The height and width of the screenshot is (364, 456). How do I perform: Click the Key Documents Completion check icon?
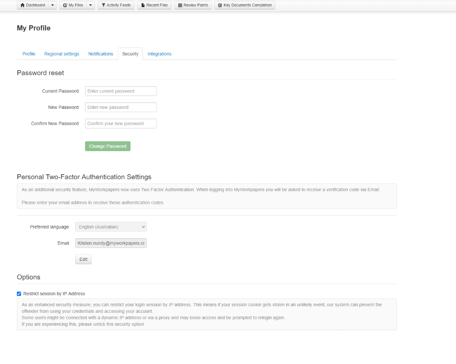coord(220,5)
